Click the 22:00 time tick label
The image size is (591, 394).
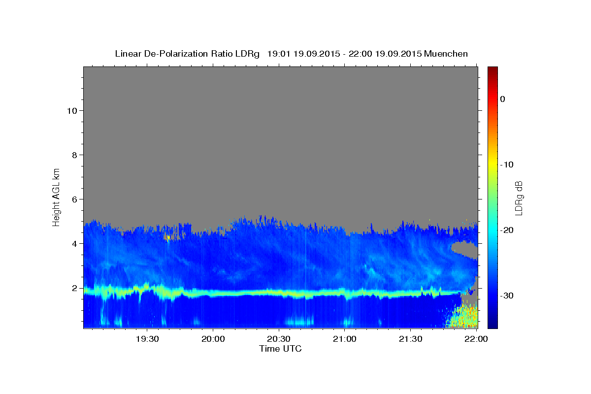[x=476, y=339]
